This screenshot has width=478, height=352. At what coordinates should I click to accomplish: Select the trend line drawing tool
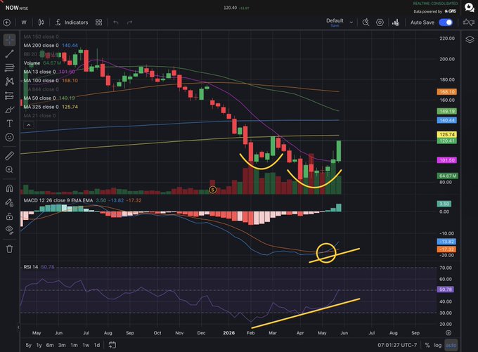(9, 54)
